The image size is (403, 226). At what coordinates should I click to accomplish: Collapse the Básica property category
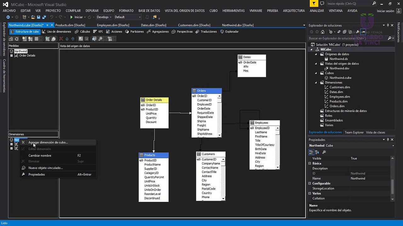(310, 164)
